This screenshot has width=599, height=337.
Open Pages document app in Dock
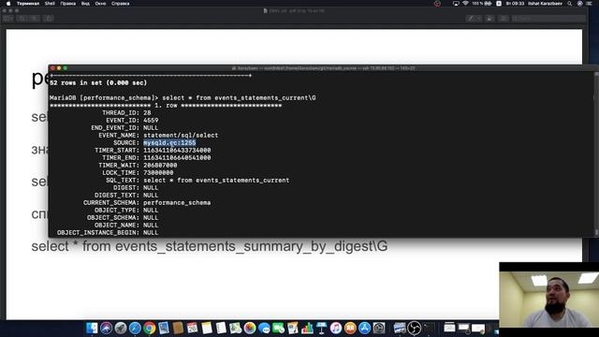point(293,328)
